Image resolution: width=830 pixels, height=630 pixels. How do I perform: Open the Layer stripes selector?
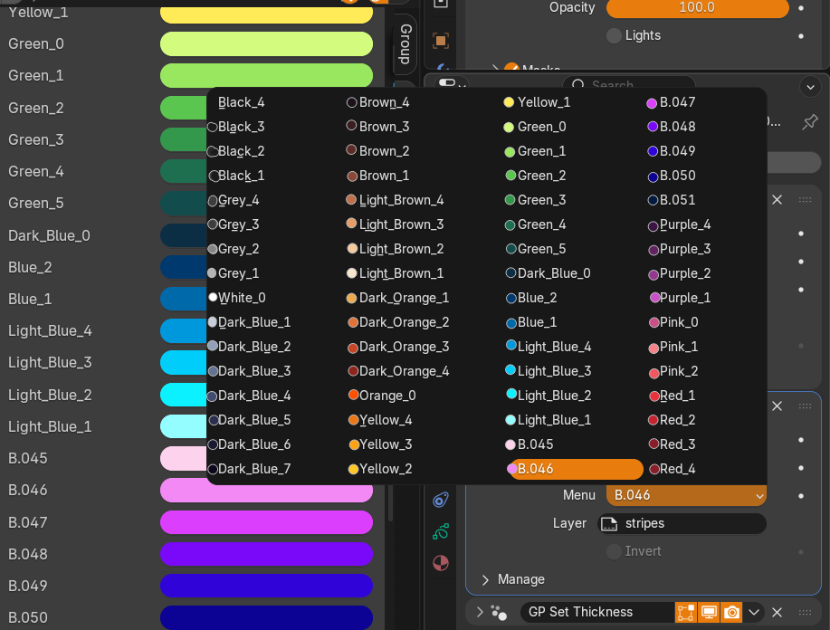[682, 523]
